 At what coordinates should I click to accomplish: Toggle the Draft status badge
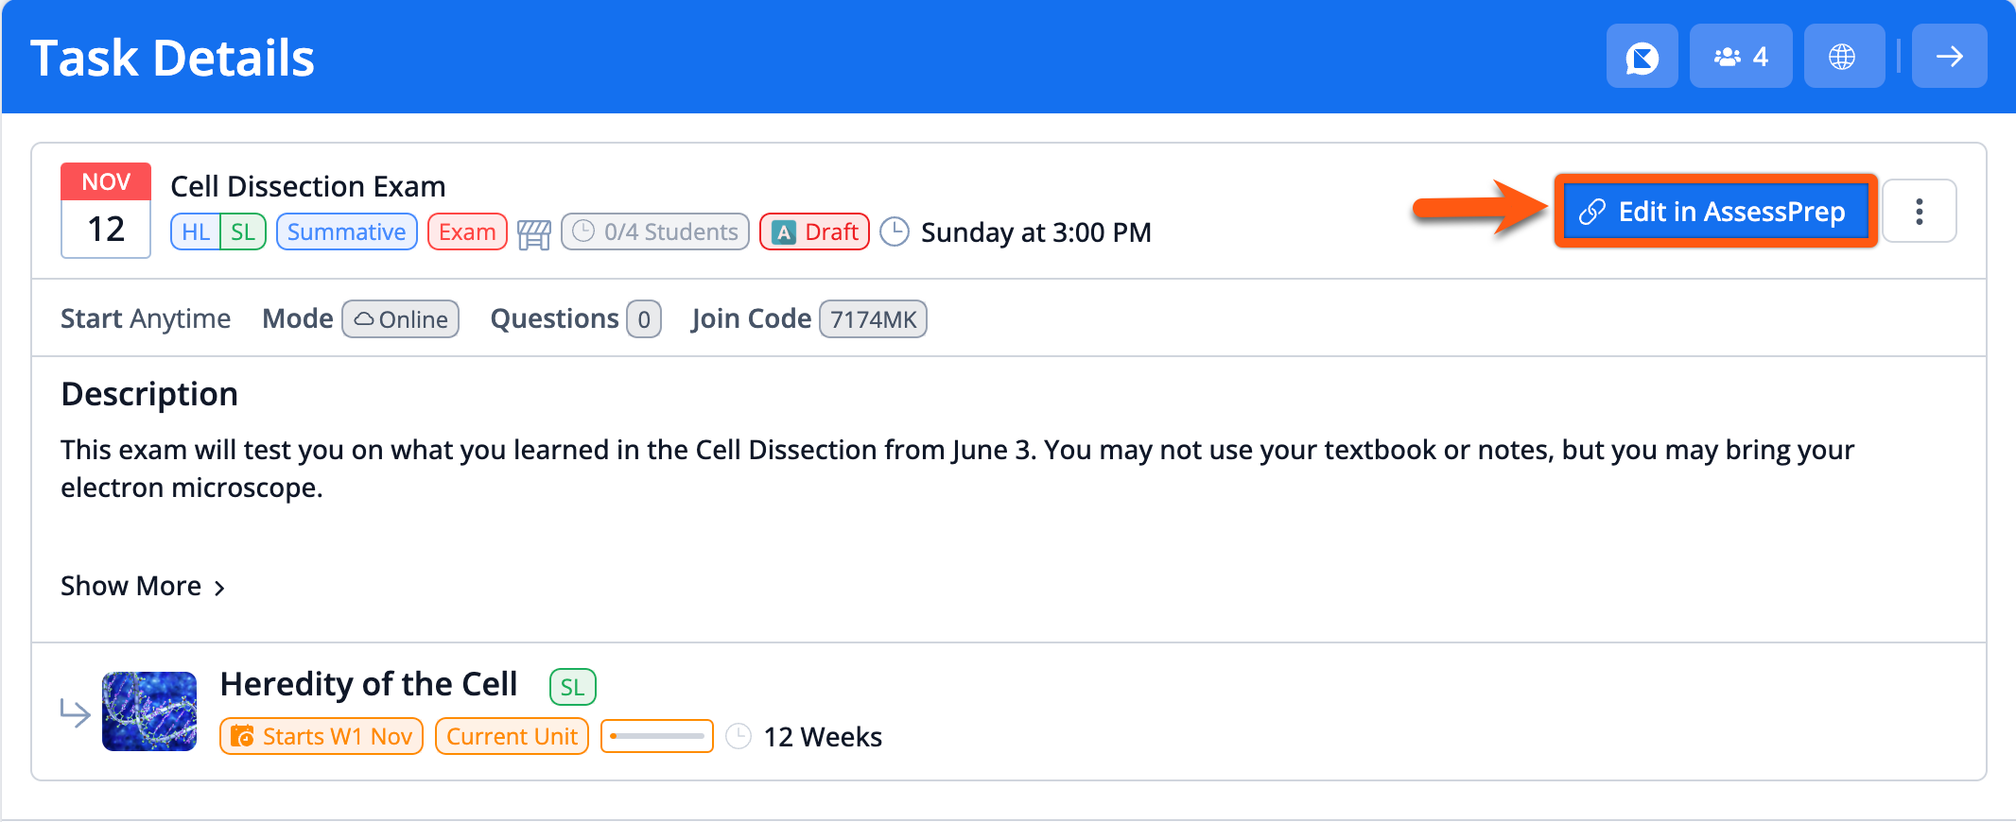[814, 231]
